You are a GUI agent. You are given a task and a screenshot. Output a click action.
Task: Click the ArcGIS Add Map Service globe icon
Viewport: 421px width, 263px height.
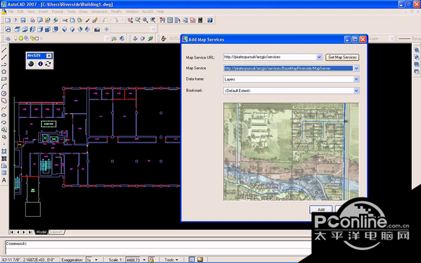(x=31, y=64)
